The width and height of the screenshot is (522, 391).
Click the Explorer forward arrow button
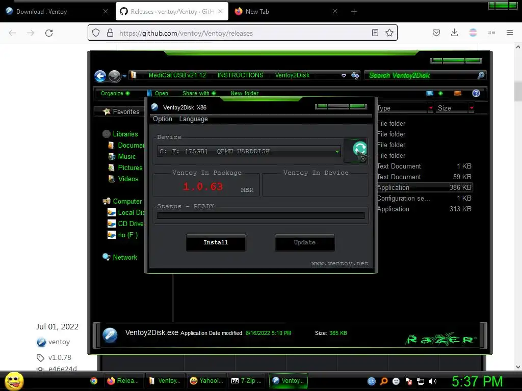coord(115,76)
